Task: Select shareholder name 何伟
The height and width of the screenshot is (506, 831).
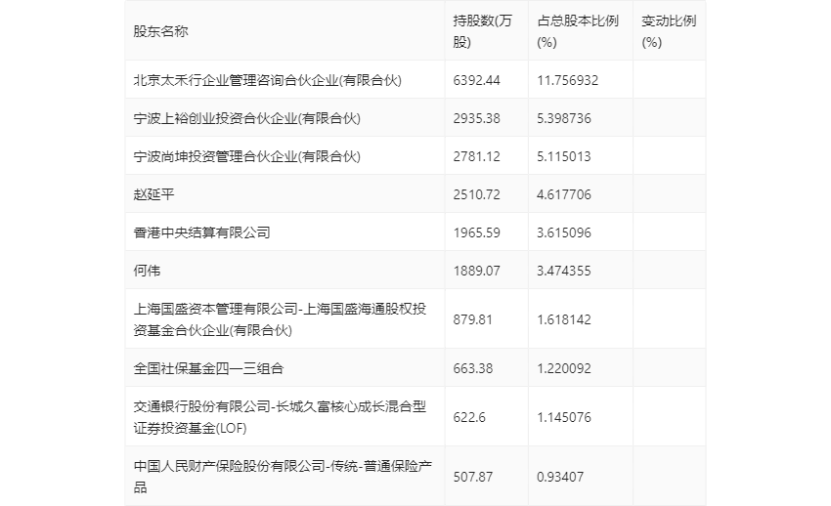Action: click(x=147, y=271)
